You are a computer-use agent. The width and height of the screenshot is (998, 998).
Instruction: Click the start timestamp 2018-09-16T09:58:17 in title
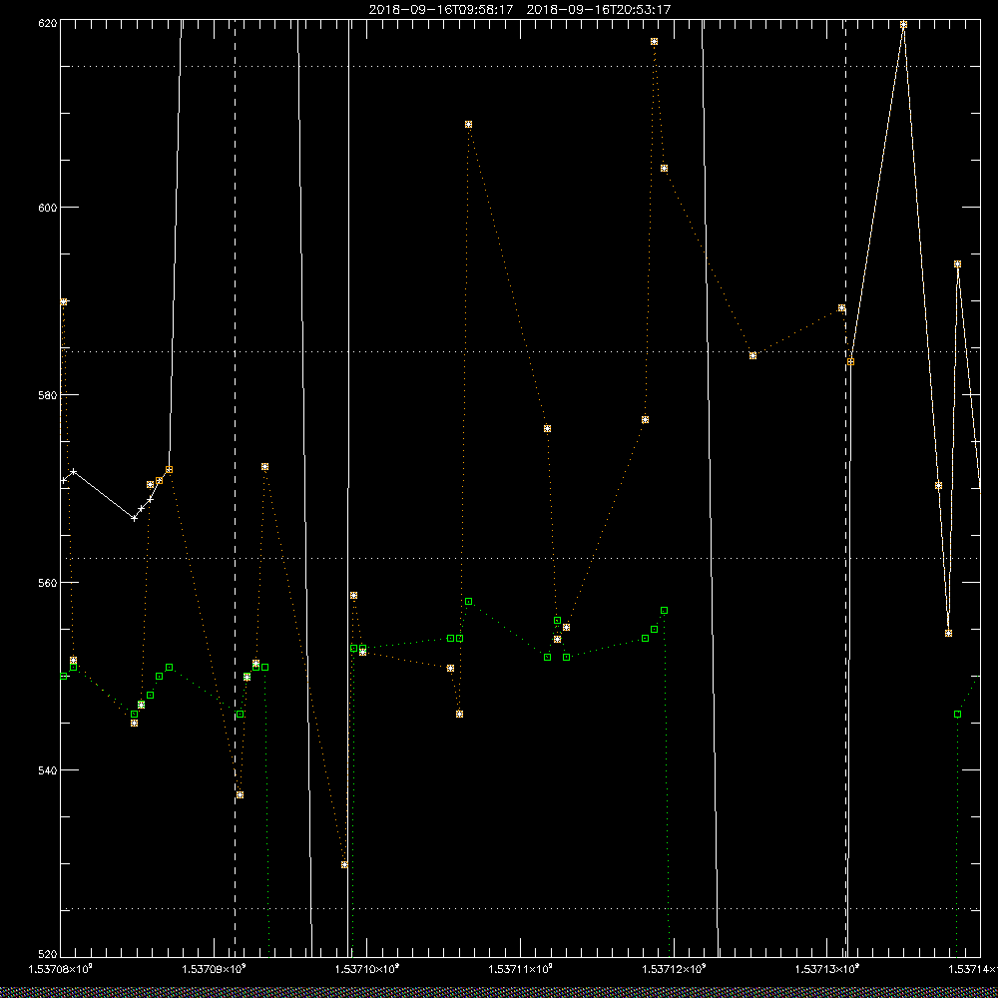coord(440,10)
